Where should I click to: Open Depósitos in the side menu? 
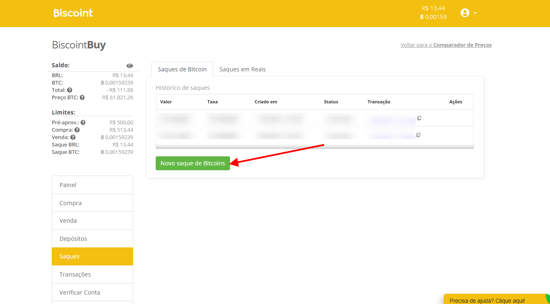coord(92,239)
